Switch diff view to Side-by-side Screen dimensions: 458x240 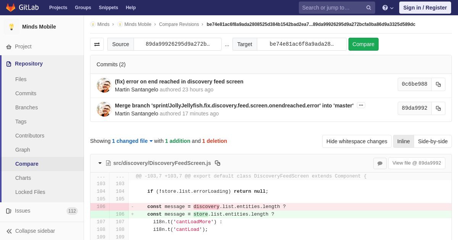coord(433,141)
